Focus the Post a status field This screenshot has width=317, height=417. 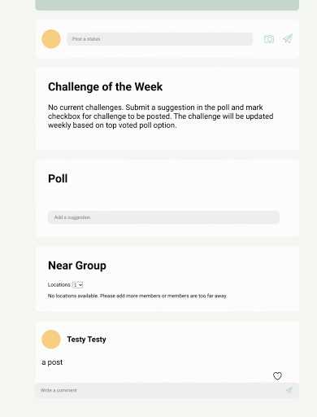coord(159,39)
